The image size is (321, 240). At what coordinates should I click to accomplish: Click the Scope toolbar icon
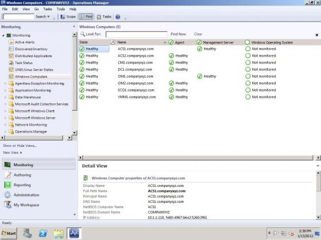click(x=62, y=17)
